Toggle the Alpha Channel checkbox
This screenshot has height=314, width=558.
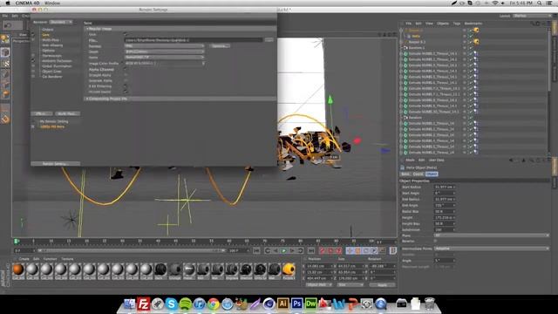click(x=126, y=70)
